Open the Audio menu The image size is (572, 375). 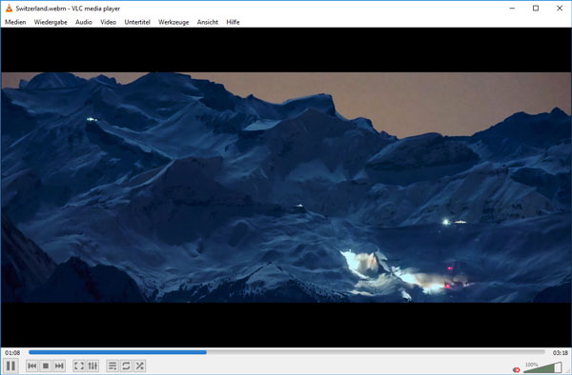click(x=84, y=22)
